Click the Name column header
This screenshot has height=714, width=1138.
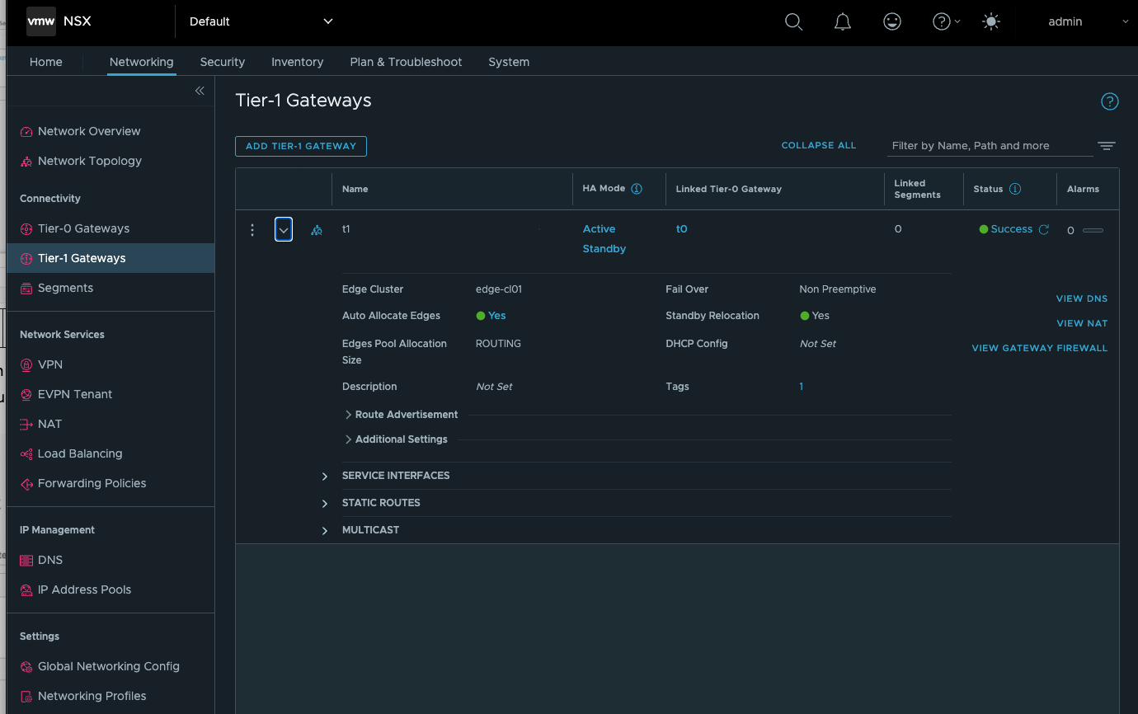pyautogui.click(x=355, y=189)
